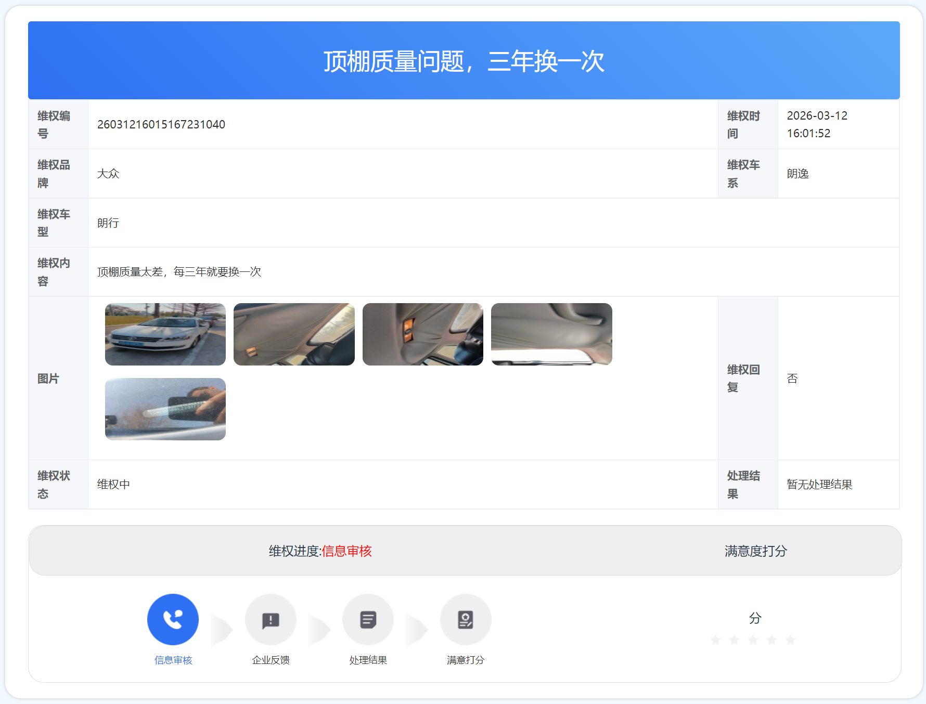Select the fifth satisfaction star
The height and width of the screenshot is (704, 926).
(791, 640)
